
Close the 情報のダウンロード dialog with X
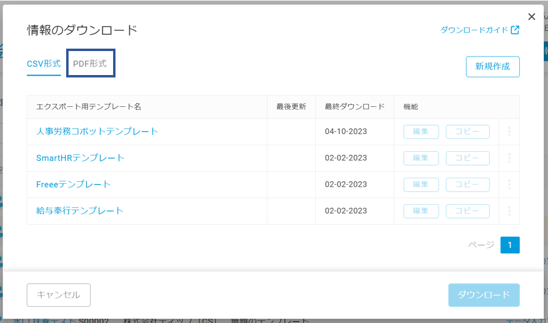(532, 17)
